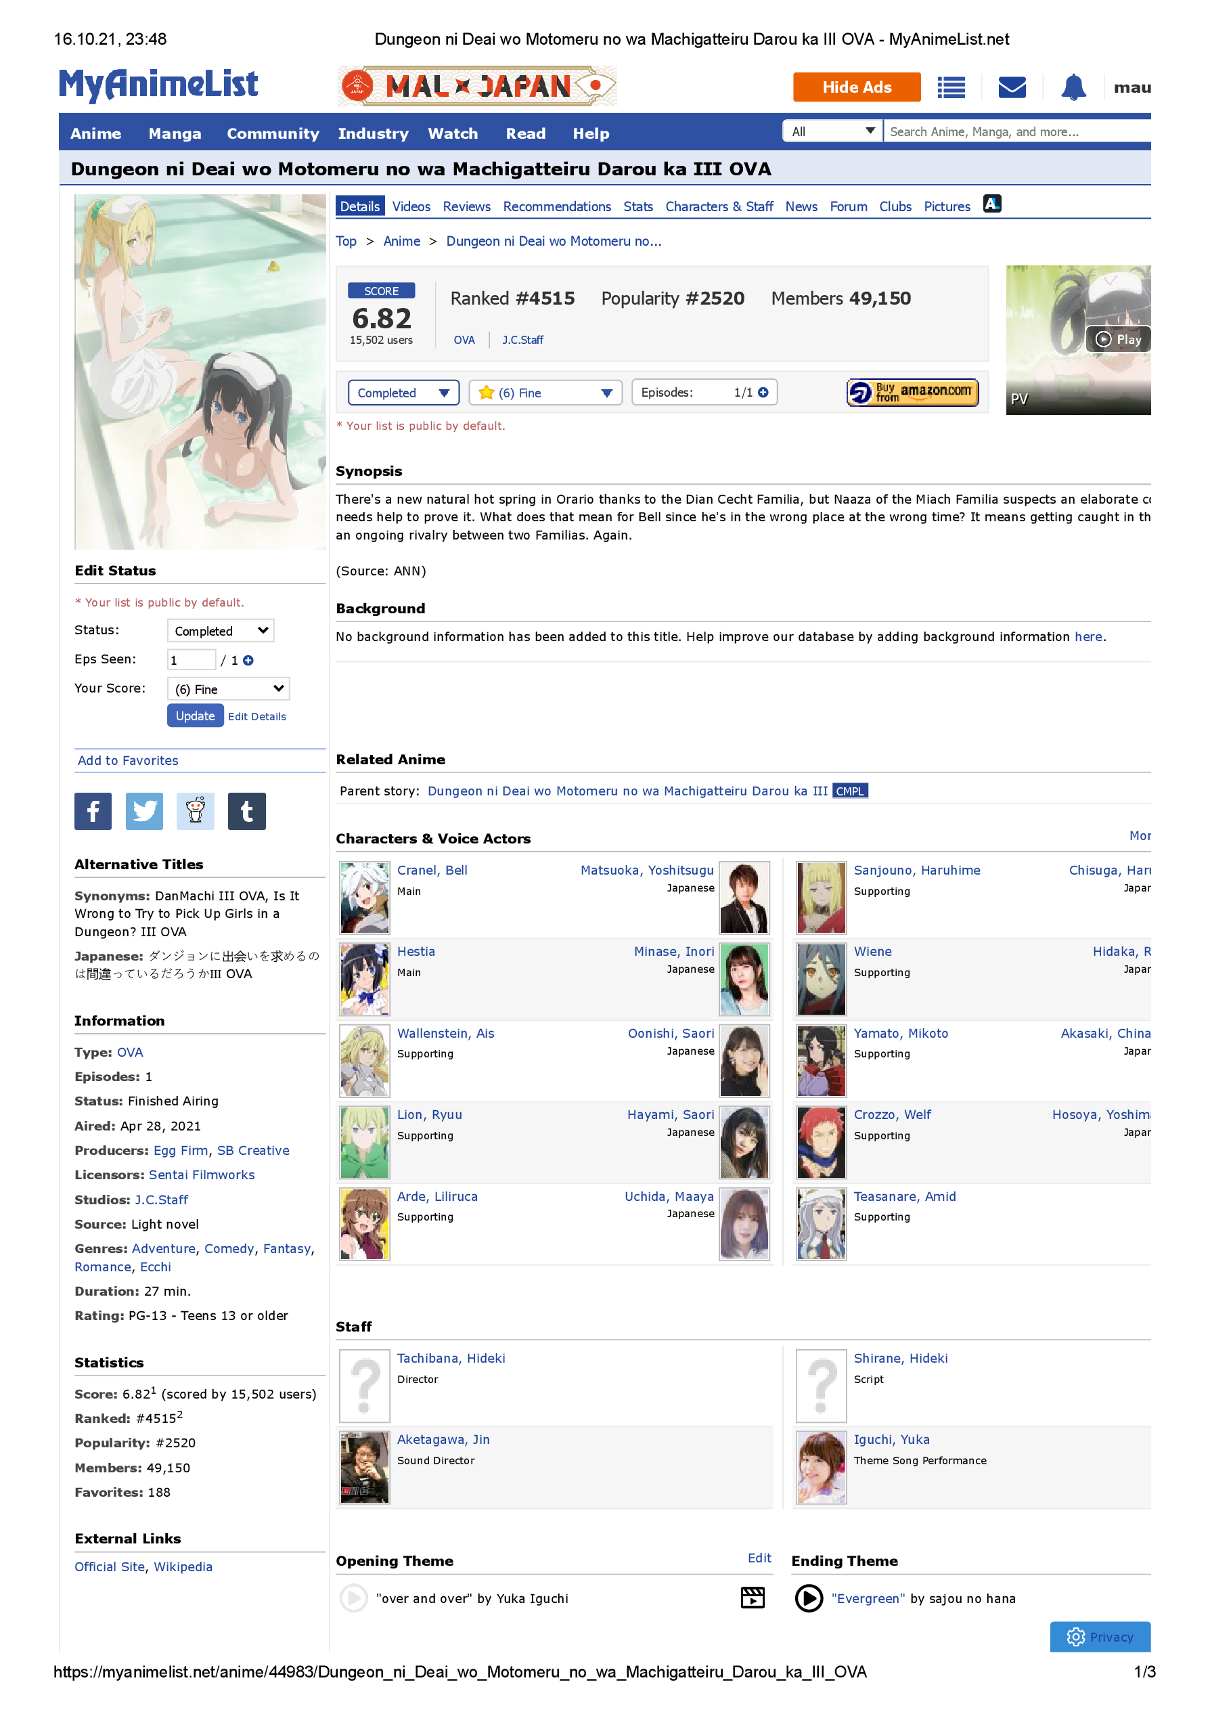
Task: Open the Manga menu
Action: (x=175, y=133)
